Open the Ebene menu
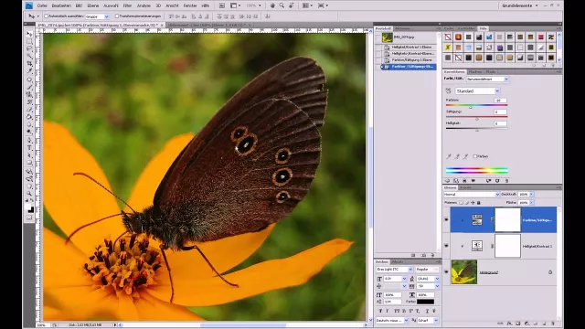Image resolution: width=585 pixels, height=329 pixels. [x=93, y=5]
